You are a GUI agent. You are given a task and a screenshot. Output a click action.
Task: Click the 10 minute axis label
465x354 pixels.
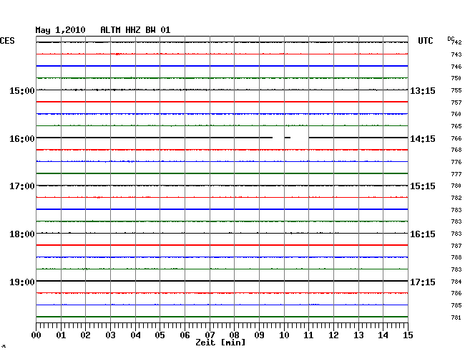pos(284,335)
